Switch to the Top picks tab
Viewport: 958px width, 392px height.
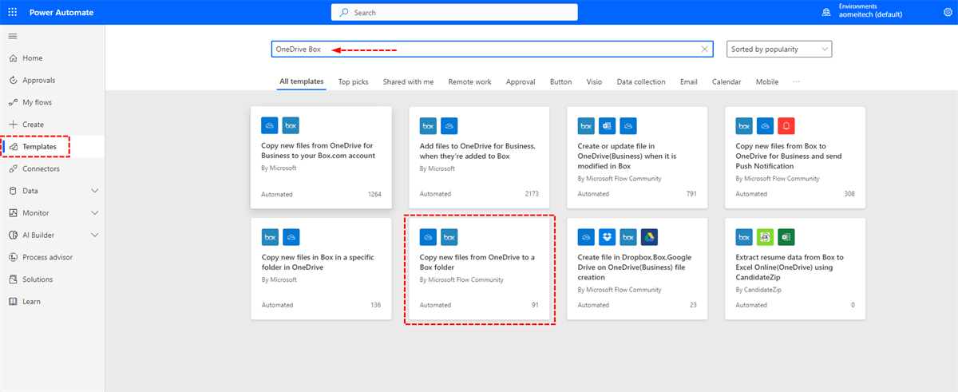pos(353,81)
